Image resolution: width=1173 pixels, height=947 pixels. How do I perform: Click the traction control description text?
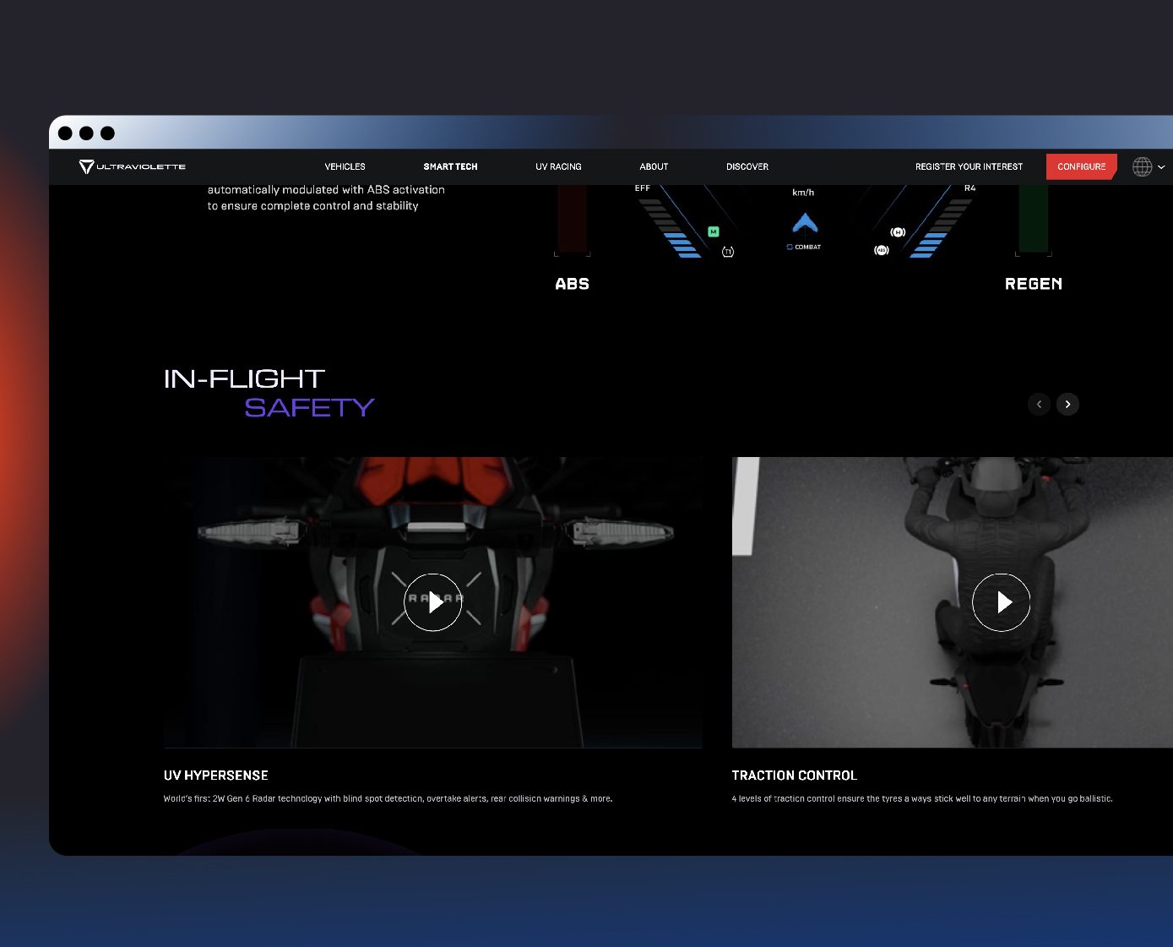click(922, 798)
